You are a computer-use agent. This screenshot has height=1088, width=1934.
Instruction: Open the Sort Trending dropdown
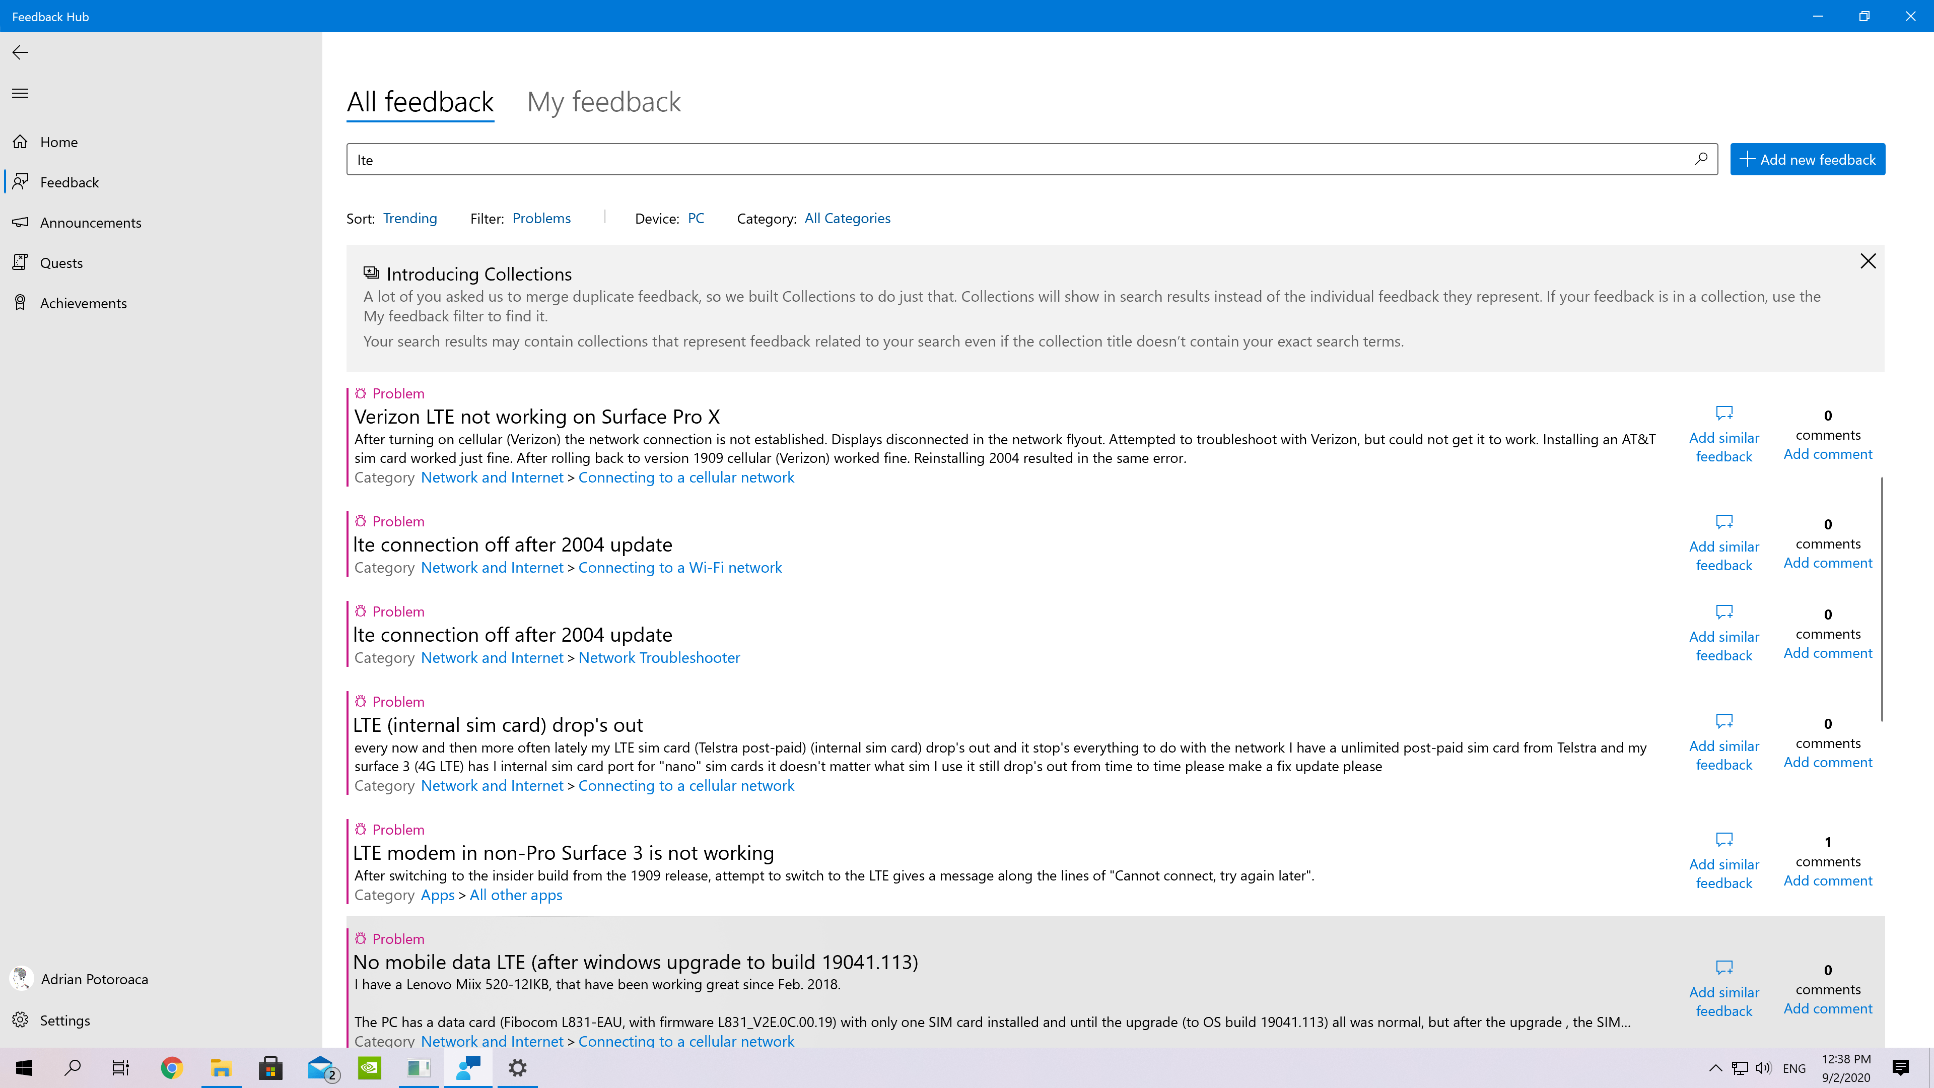[410, 219]
